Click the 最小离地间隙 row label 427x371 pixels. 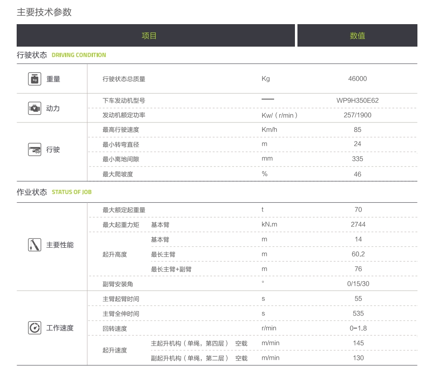[121, 159]
